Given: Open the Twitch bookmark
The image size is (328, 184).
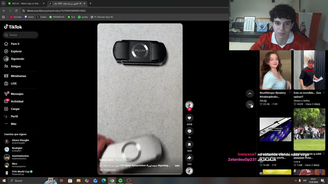Looking at the screenshot, I should pos(29,17).
